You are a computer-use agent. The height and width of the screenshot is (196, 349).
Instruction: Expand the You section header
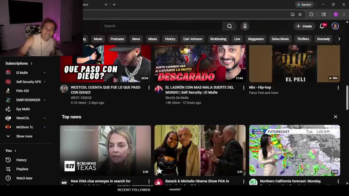[x=11, y=151]
